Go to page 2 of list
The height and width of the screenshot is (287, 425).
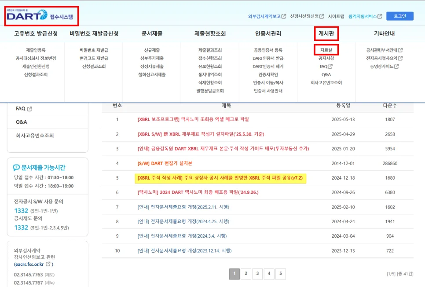[246, 274]
